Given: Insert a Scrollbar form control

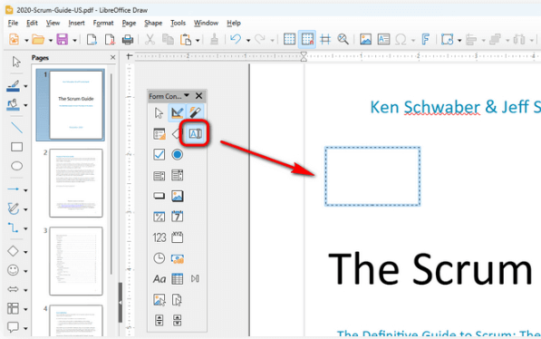Looking at the screenshot, I should pos(177,320).
